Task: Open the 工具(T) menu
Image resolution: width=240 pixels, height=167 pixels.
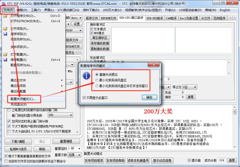Action: [x=36, y=10]
